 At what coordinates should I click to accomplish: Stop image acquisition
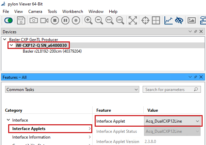click(55, 20)
